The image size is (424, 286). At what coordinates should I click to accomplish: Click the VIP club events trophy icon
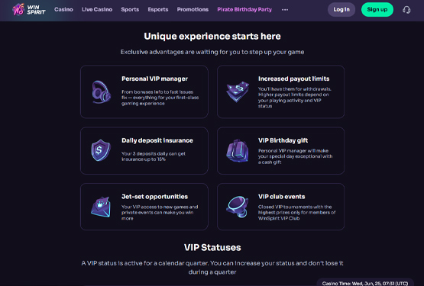[x=238, y=207]
